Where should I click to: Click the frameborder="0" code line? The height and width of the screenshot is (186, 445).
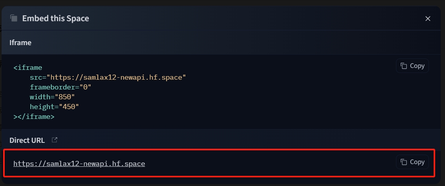pyautogui.click(x=60, y=87)
